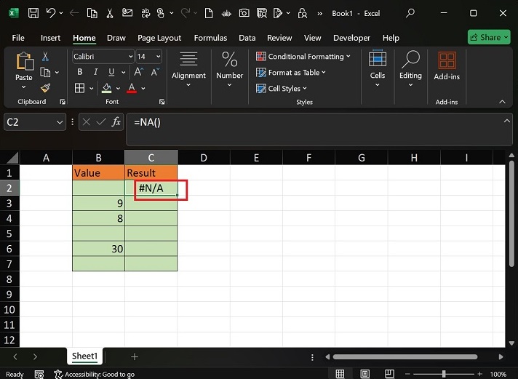Switch to the Insert tab
Screen dimensions: 518x379
click(x=50, y=38)
